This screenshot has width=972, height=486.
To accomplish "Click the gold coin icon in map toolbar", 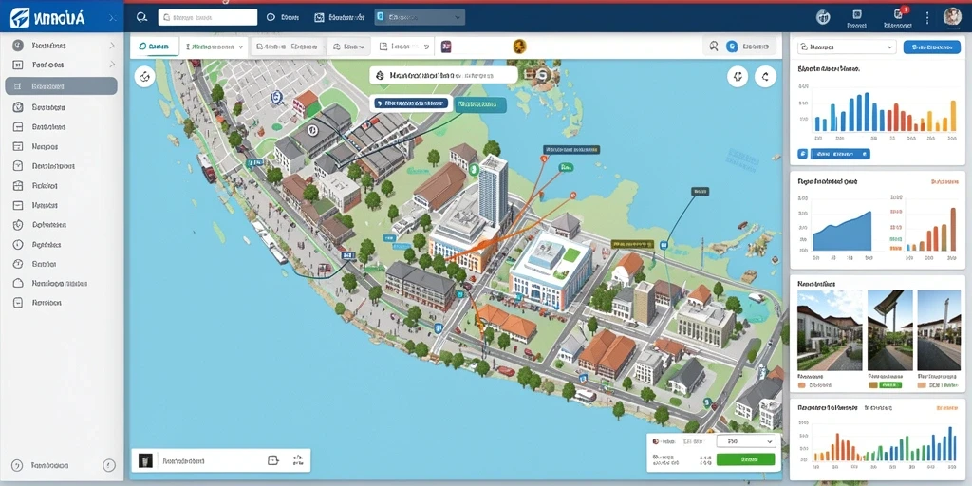I will (x=519, y=46).
